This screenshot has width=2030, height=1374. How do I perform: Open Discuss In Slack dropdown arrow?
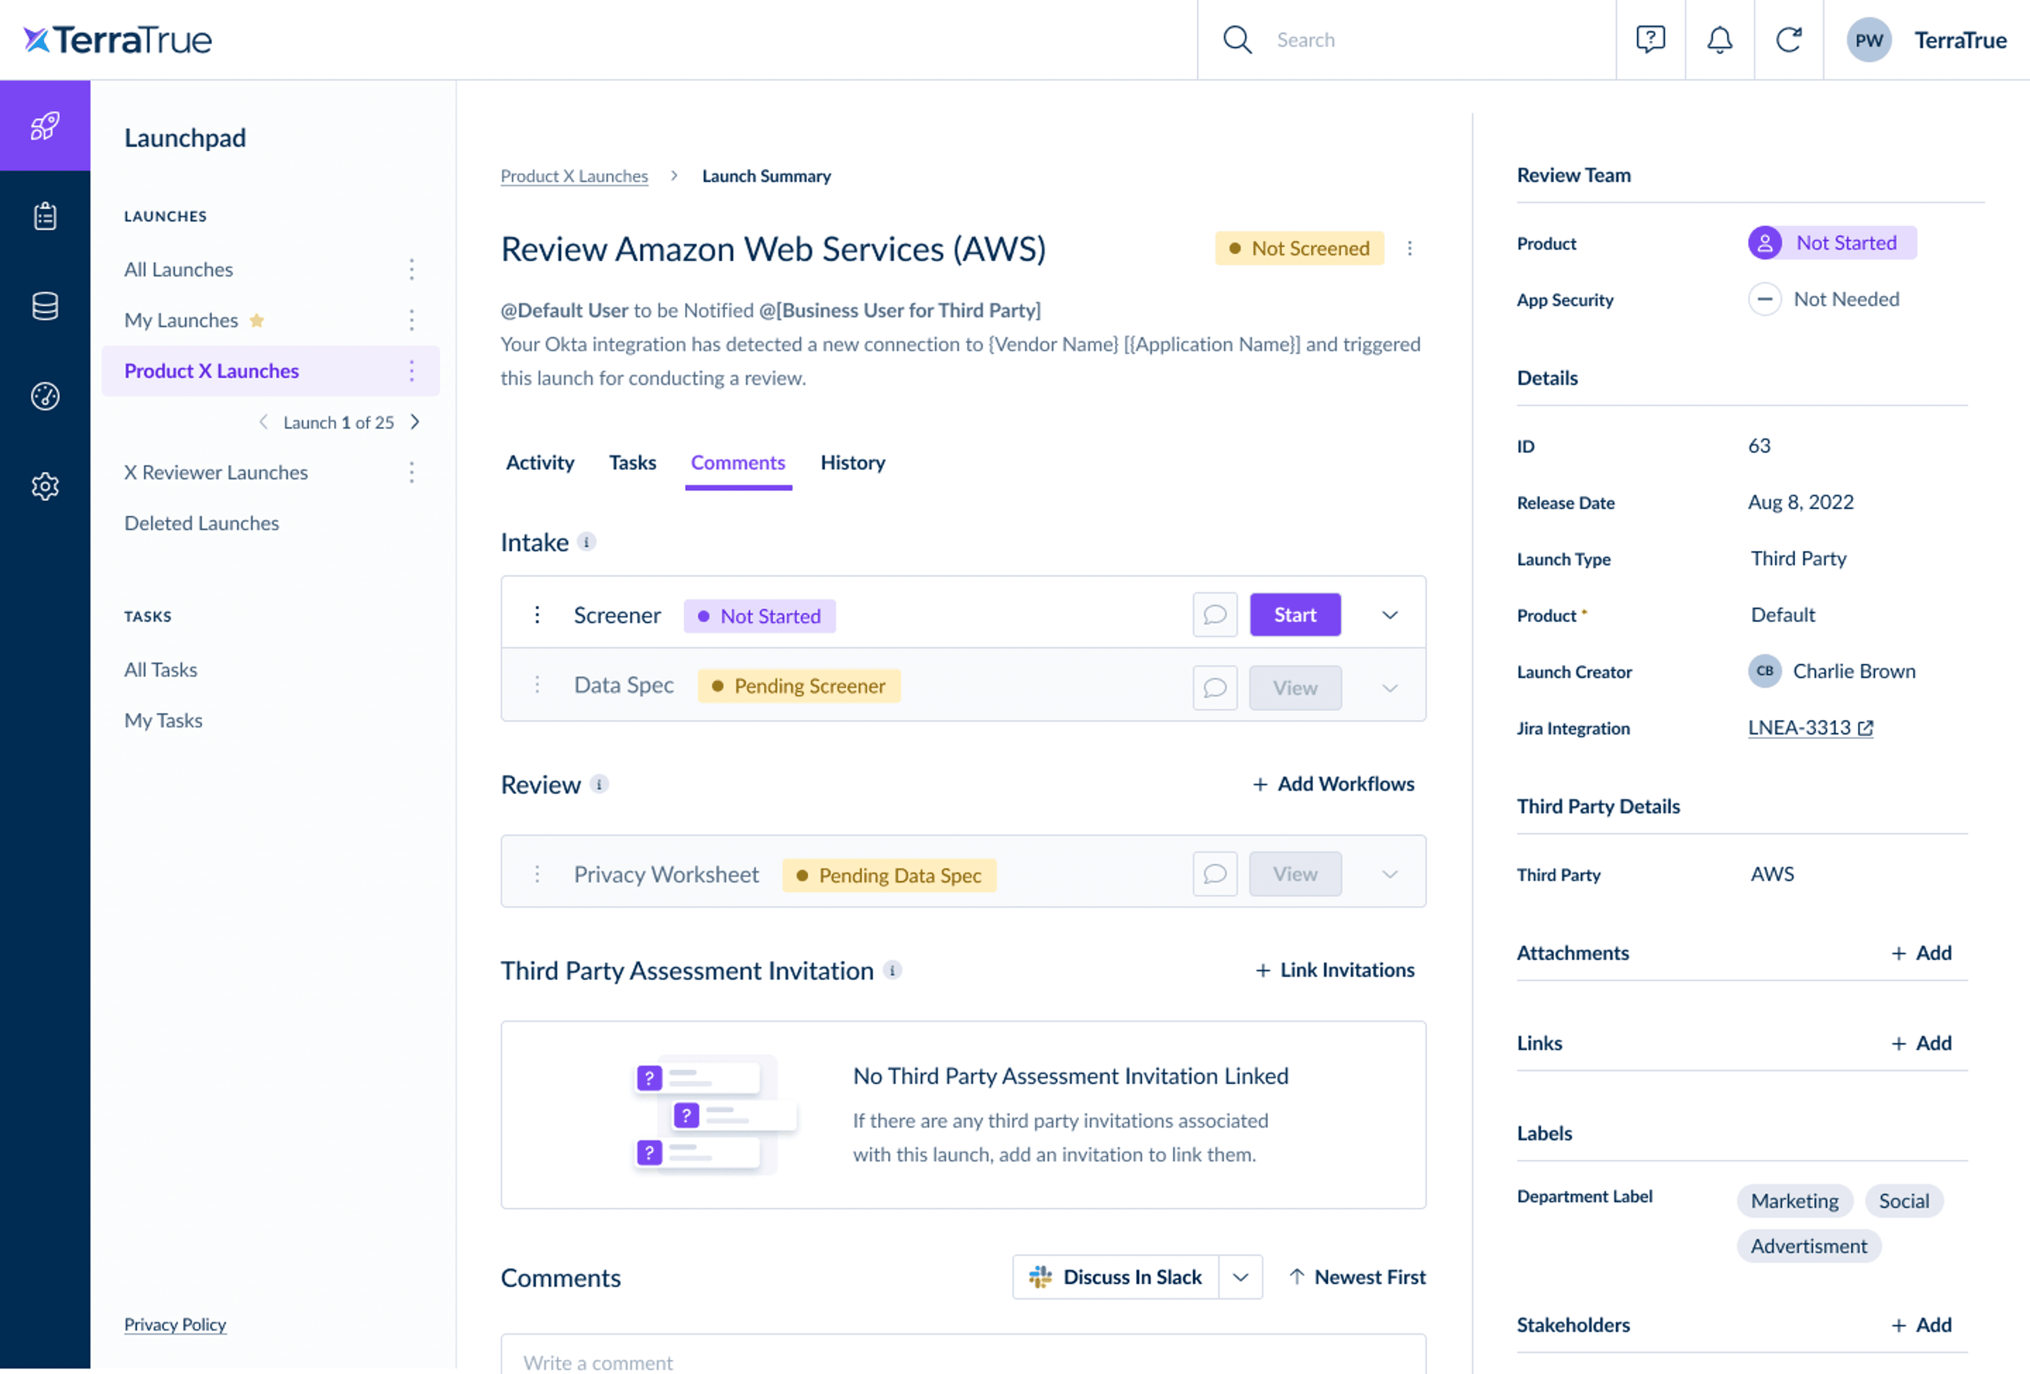point(1240,1277)
